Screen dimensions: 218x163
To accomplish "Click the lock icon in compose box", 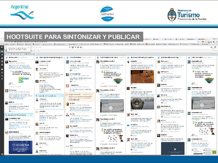I will 81,47.
